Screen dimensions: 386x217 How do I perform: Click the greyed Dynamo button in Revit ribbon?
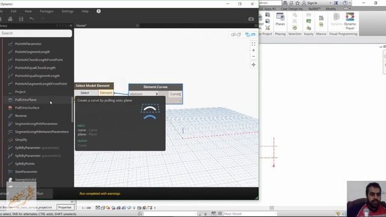pyautogui.click(x=337, y=20)
